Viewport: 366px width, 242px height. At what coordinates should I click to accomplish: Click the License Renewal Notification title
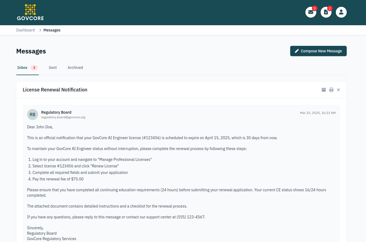(x=55, y=90)
